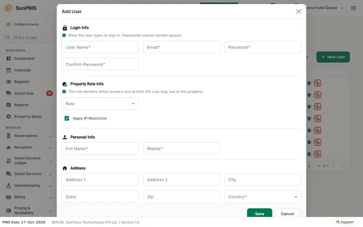This screenshot has width=363, height=227.
Task: Click the role hint info icon
Action: tap(64, 92)
